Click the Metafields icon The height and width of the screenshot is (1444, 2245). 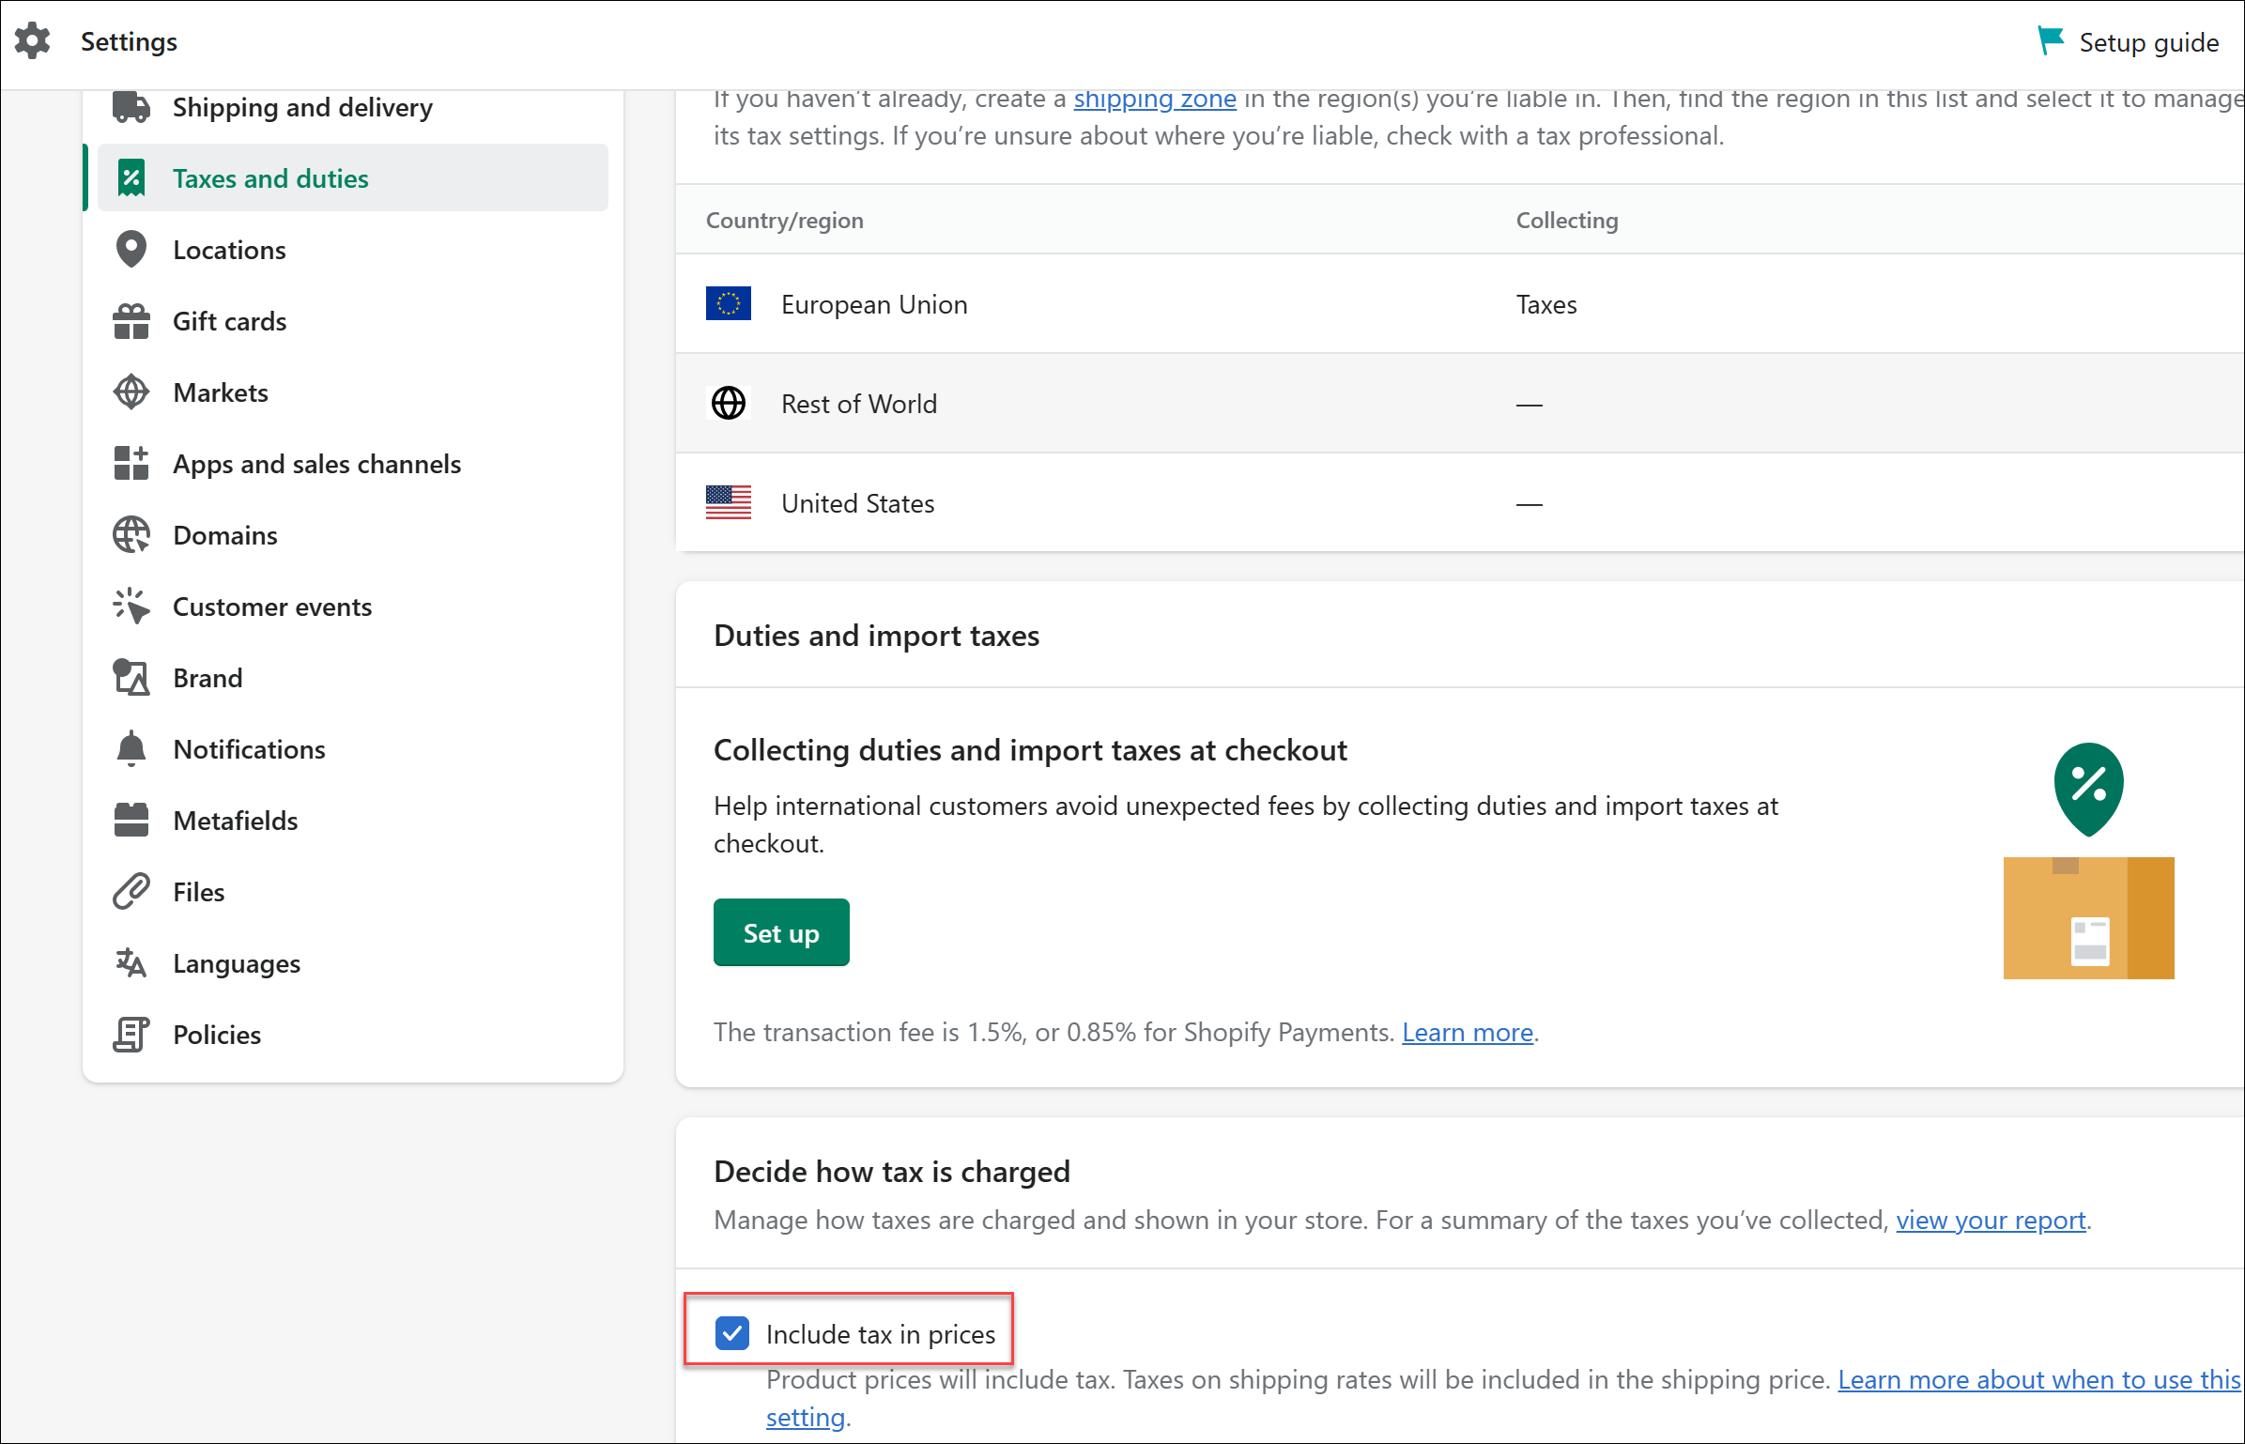pos(131,821)
